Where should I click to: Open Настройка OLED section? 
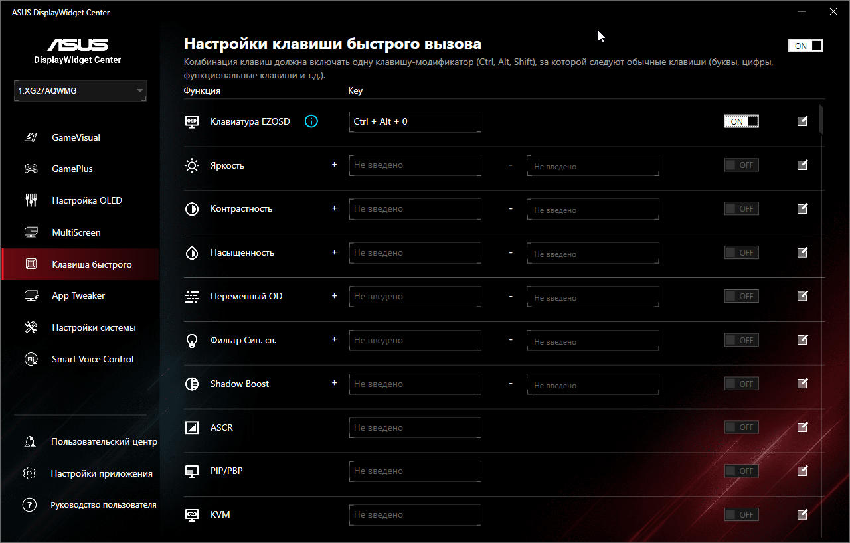[x=87, y=201]
